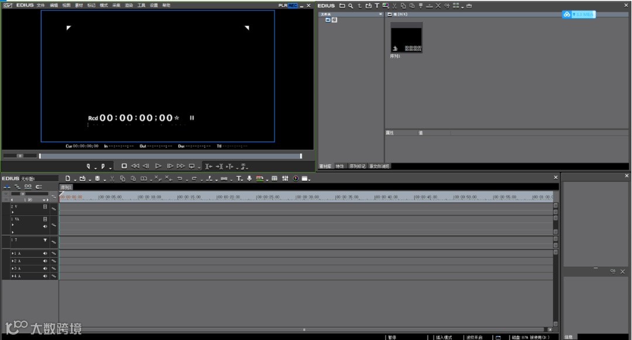Mute the 1 VA track audio speaker

coord(45,226)
